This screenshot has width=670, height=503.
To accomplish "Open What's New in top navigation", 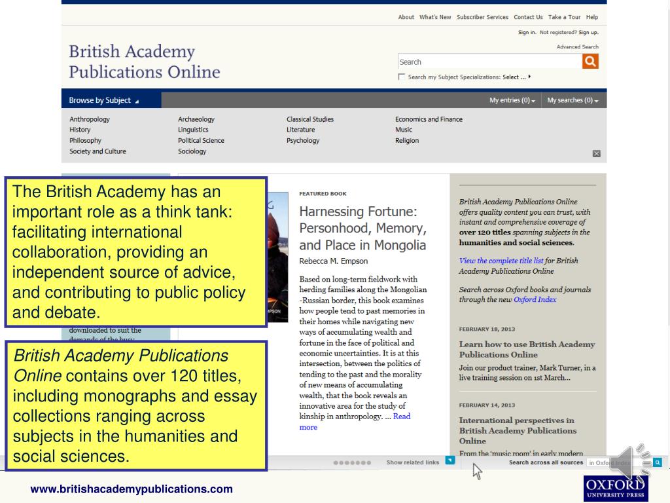I will click(x=435, y=17).
